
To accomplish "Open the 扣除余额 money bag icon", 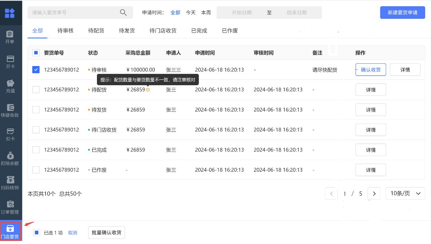I will pyautogui.click(x=10, y=156).
